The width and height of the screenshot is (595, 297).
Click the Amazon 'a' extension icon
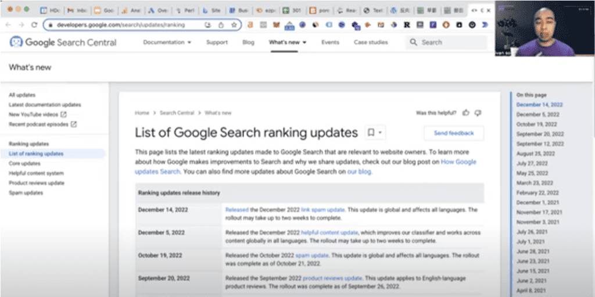(250, 25)
